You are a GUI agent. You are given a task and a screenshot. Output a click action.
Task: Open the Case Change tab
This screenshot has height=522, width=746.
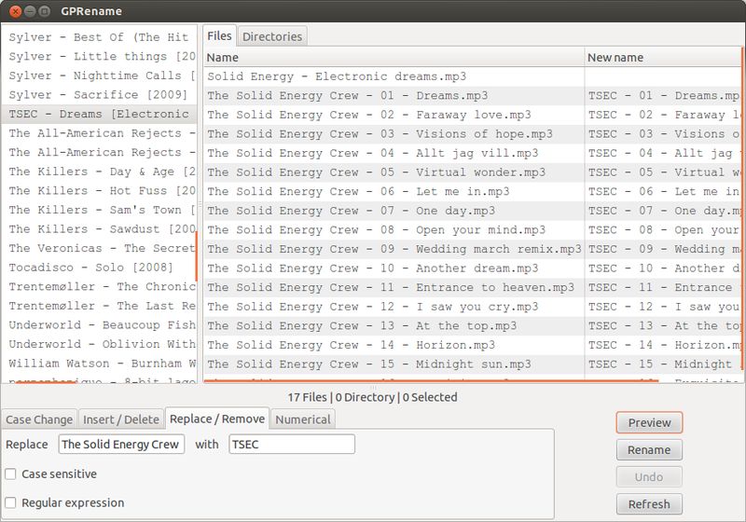[x=39, y=419]
